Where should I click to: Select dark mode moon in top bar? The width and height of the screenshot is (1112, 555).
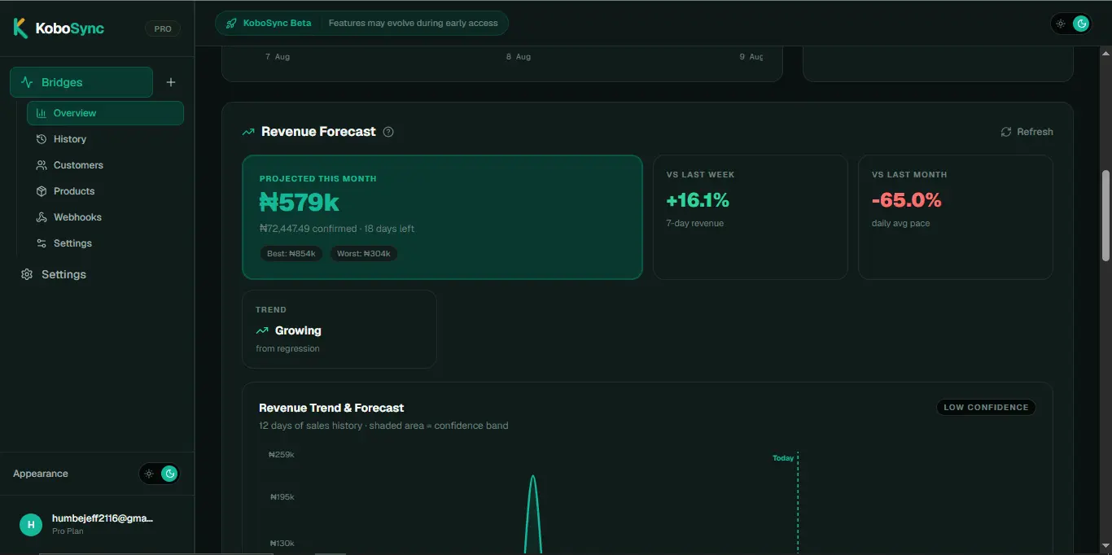tap(1081, 24)
